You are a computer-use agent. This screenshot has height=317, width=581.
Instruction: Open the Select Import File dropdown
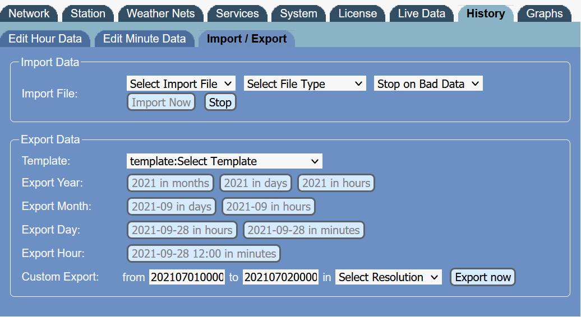pos(181,84)
